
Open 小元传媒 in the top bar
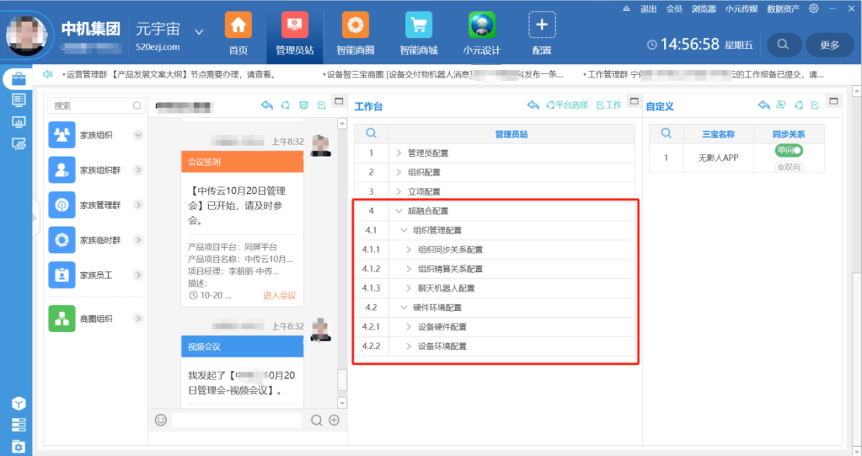(741, 9)
